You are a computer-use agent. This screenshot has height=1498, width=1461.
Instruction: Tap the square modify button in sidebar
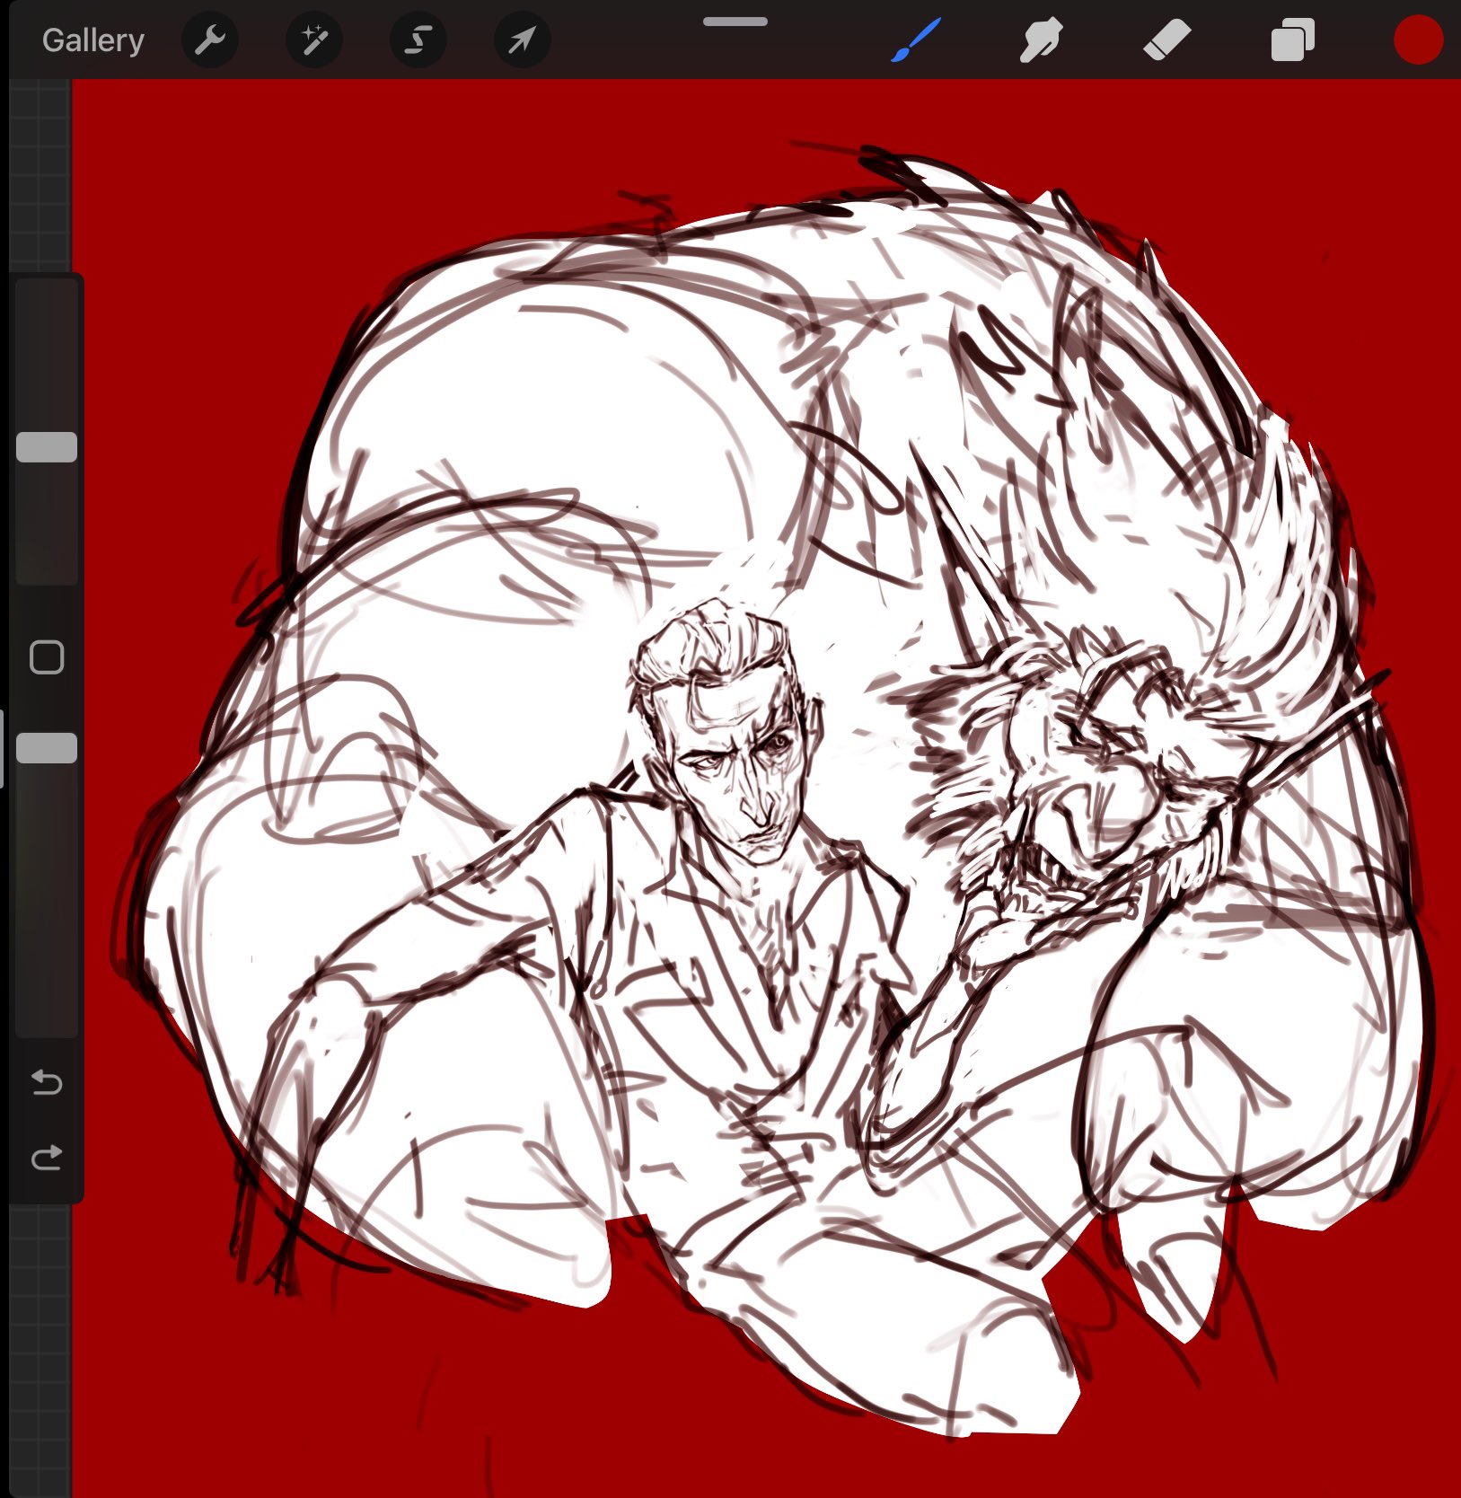pyautogui.click(x=47, y=657)
